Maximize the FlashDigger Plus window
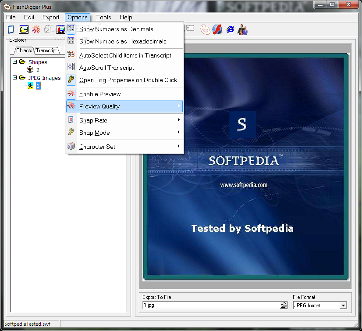This screenshot has height=331, width=362. pos(332,5)
